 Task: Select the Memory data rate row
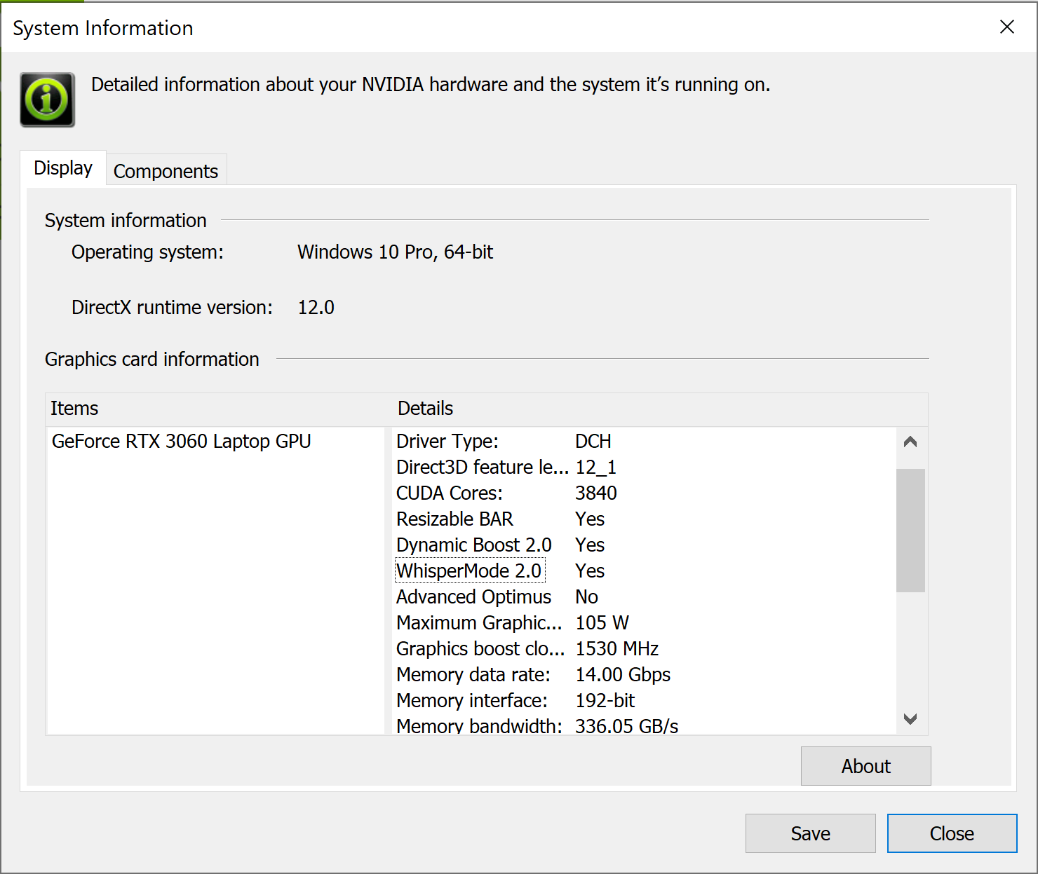[x=473, y=675]
